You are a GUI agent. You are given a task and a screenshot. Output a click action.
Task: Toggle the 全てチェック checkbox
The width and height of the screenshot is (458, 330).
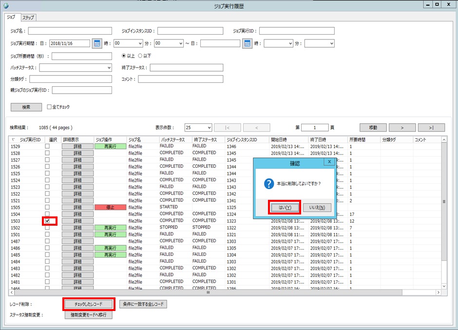(49, 107)
